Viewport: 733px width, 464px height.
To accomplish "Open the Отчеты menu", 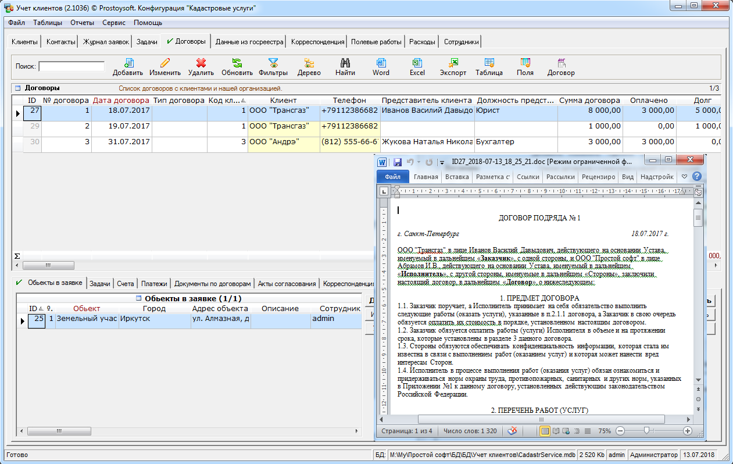I will tap(82, 23).
